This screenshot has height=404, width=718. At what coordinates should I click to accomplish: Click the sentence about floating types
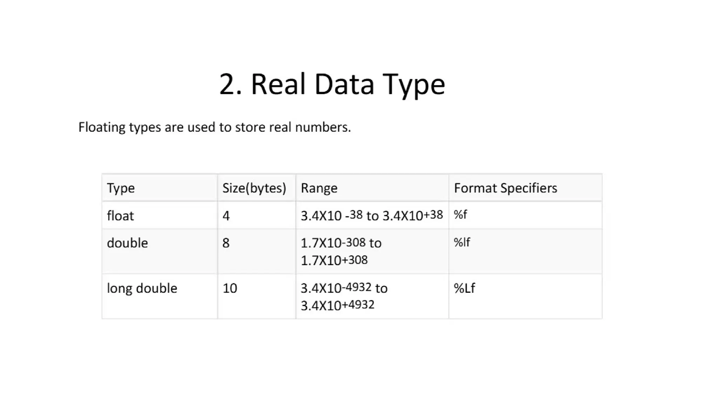click(x=214, y=127)
